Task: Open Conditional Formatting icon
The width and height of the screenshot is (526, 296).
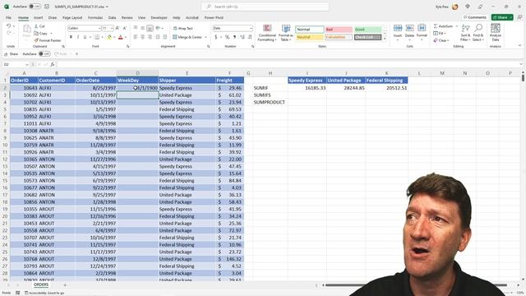Action: [267, 29]
